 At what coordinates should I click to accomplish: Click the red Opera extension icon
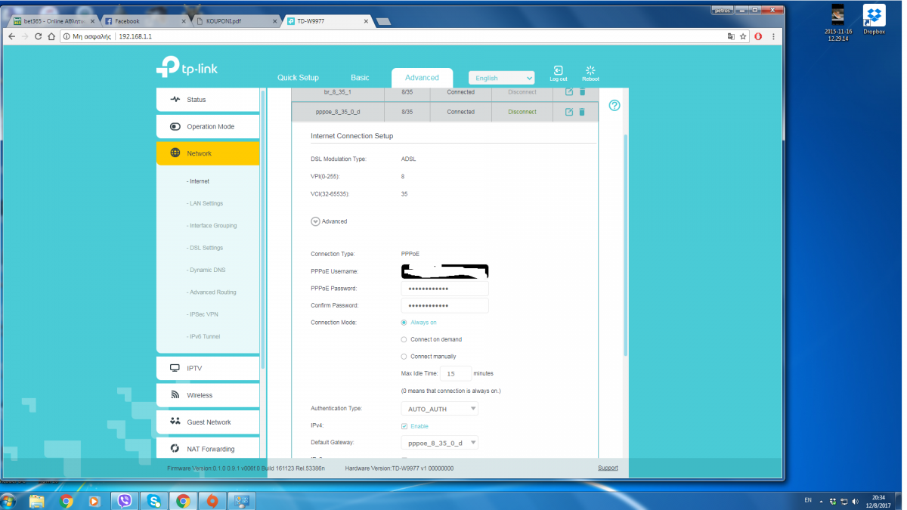click(x=758, y=36)
